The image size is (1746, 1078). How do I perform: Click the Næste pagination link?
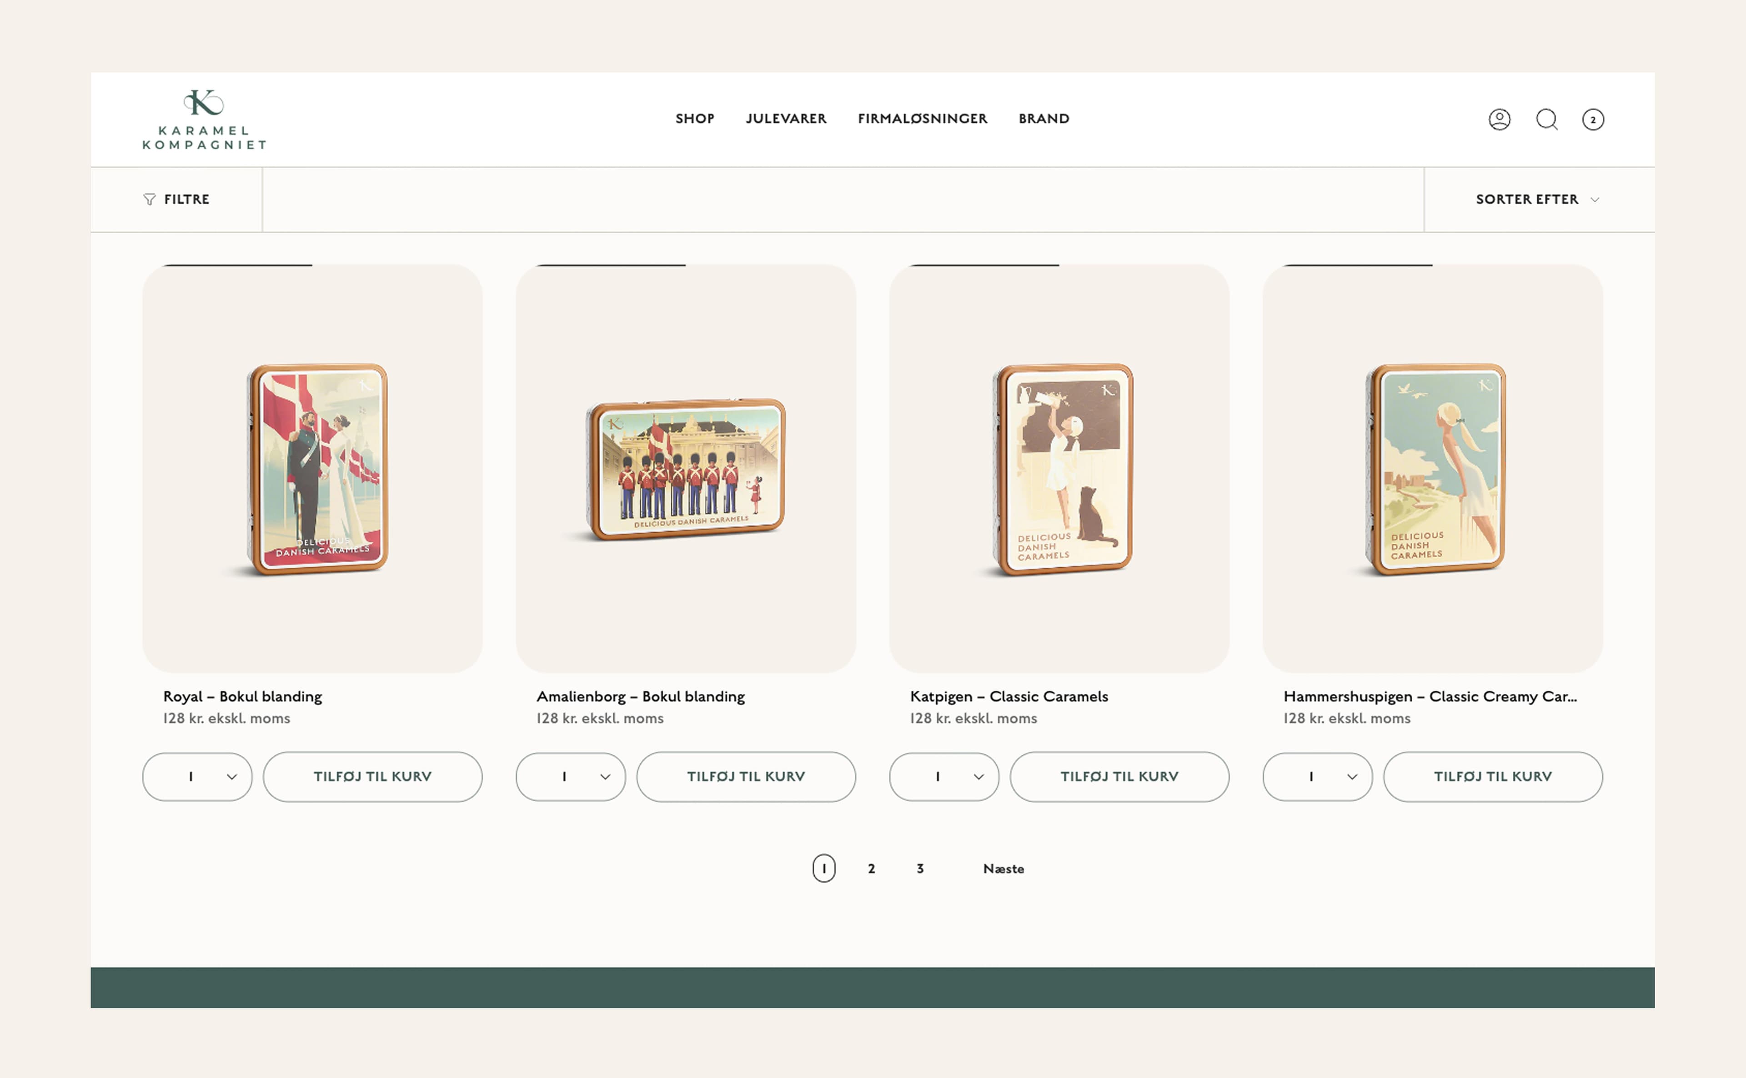click(x=1003, y=868)
